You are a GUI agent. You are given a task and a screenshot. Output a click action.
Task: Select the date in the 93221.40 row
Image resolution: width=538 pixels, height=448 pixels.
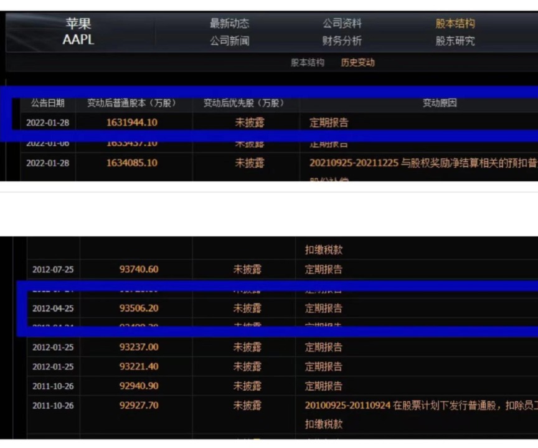pos(53,366)
